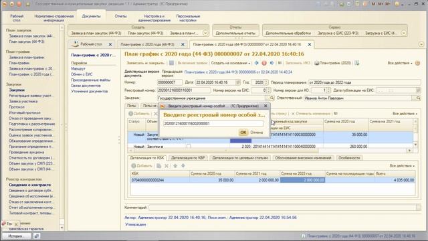
Task: Click the Номер input field
Action: click(x=169, y=82)
